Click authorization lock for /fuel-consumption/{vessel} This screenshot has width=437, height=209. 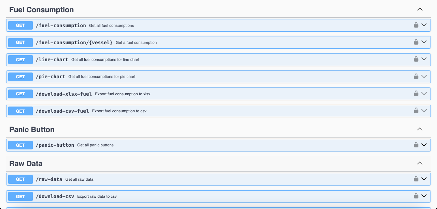[x=416, y=42]
